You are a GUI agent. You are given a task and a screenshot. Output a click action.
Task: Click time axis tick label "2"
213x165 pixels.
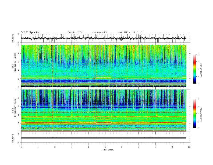coord(55,147)
